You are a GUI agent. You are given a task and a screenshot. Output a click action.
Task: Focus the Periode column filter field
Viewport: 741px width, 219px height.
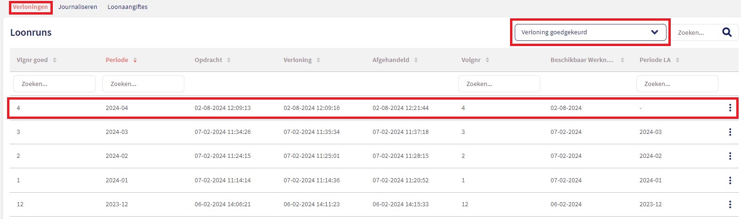point(143,84)
